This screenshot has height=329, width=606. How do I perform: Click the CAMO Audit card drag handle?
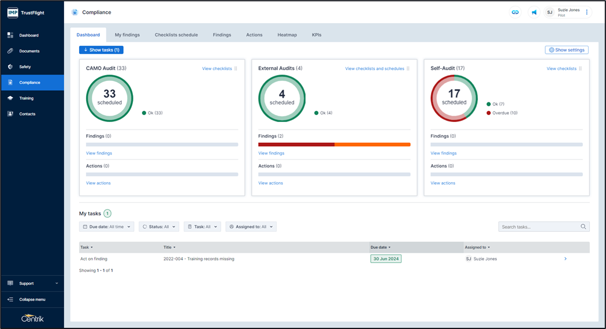pyautogui.click(x=236, y=69)
